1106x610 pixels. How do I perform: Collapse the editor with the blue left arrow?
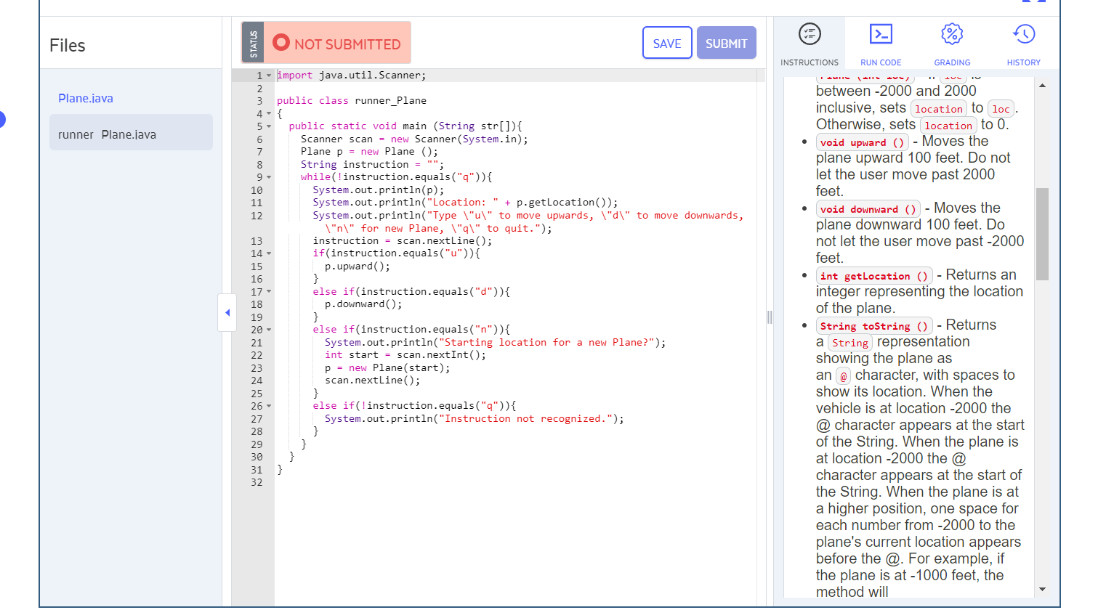[x=227, y=312]
